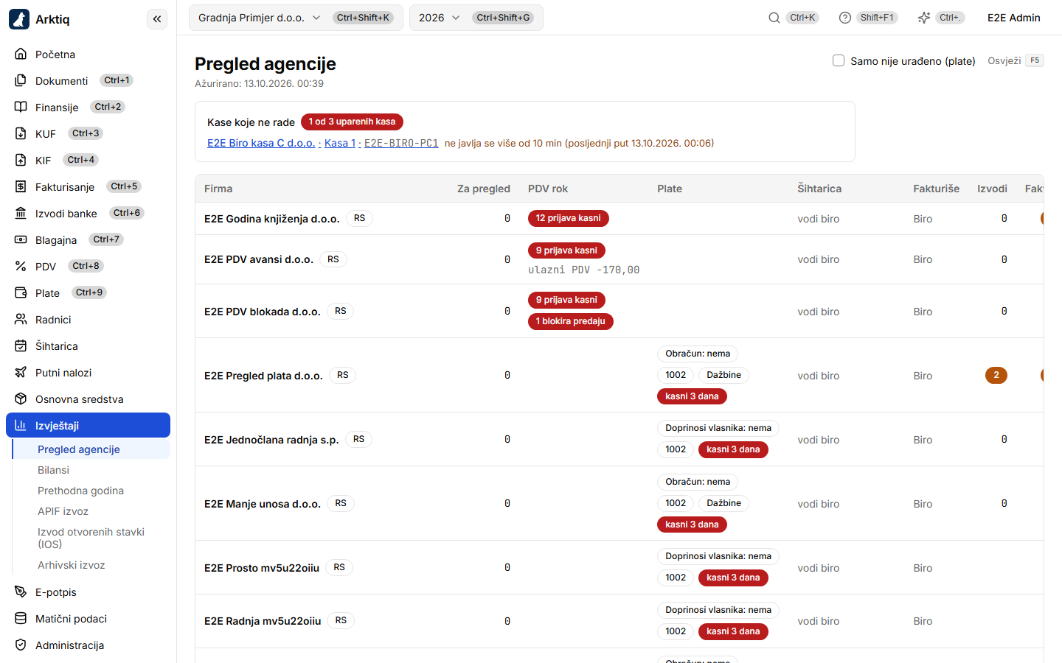Open help with the question mark icon
The width and height of the screenshot is (1062, 663).
click(845, 18)
